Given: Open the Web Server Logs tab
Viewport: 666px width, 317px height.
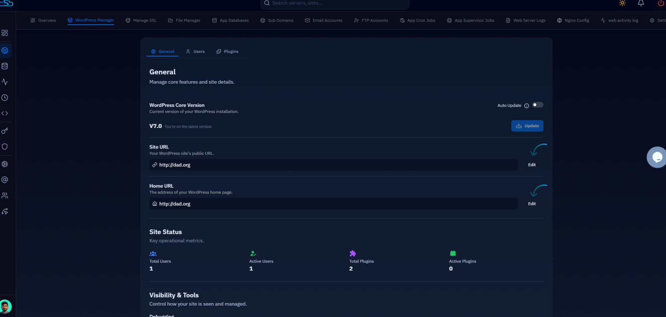Looking at the screenshot, I should 525,20.
